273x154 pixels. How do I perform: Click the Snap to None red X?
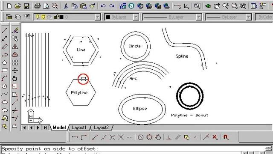(x=215, y=137)
